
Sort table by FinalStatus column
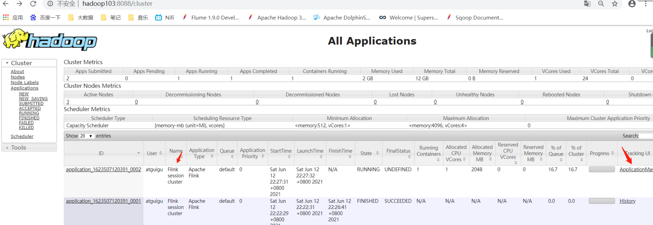pyautogui.click(x=399, y=153)
